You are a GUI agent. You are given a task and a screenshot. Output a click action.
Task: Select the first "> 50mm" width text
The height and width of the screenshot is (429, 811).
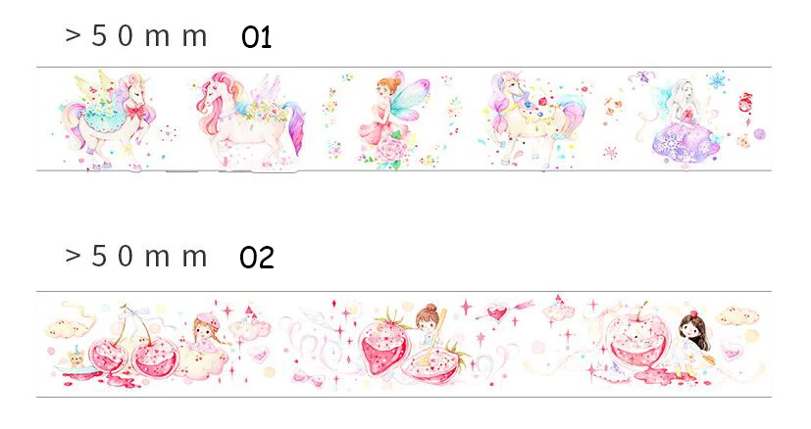(x=136, y=36)
